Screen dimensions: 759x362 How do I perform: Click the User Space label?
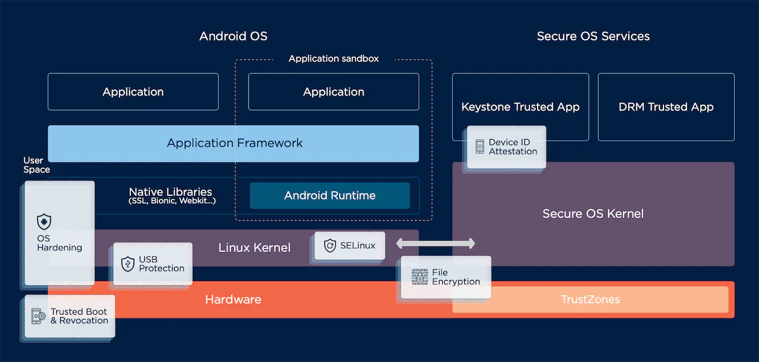(x=37, y=165)
